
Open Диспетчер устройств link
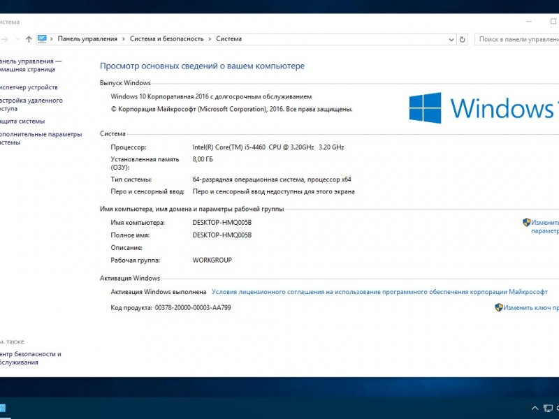tap(29, 87)
